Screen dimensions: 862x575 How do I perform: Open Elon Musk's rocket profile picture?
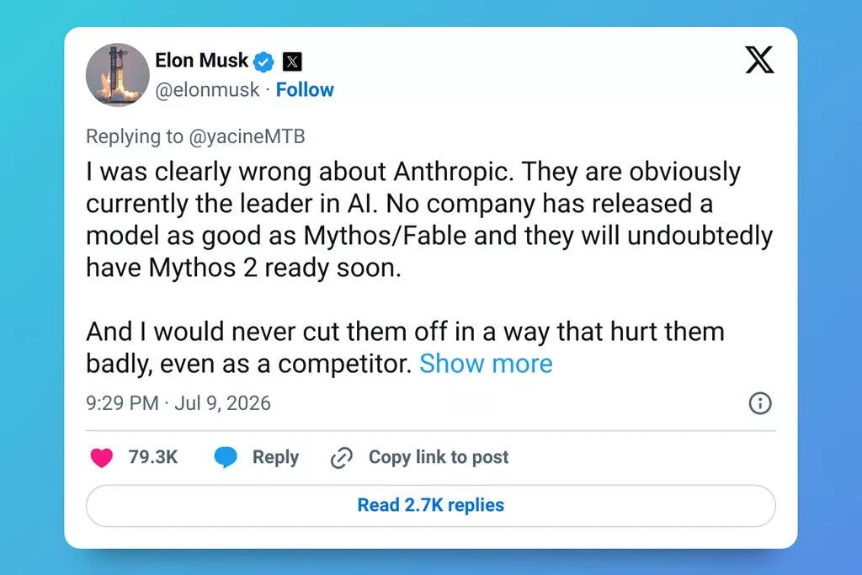point(118,75)
